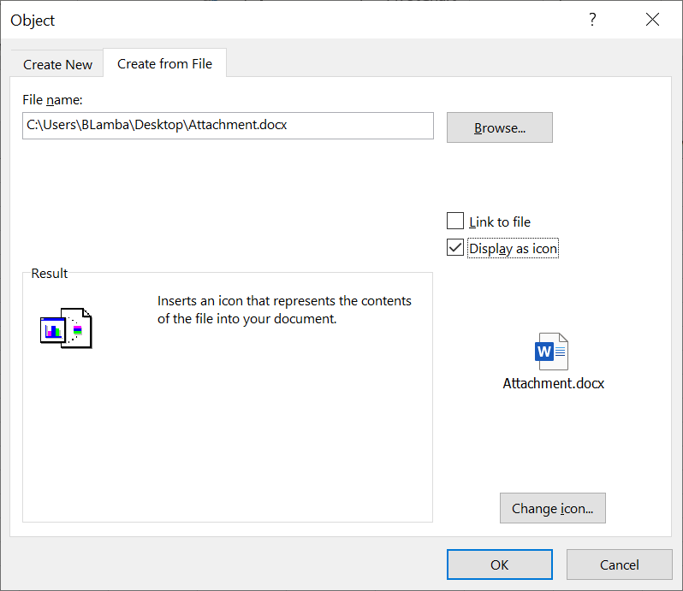This screenshot has width=683, height=591.
Task: Click the "Display as icon" label text
Action: tap(513, 249)
